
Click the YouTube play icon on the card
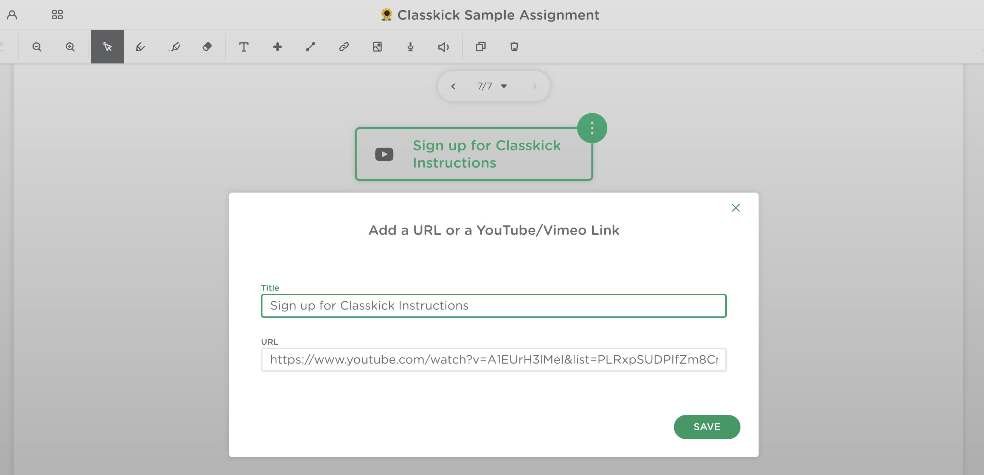click(384, 154)
